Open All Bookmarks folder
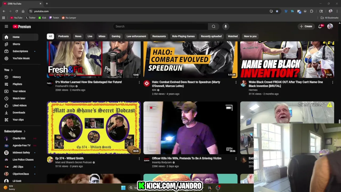The image size is (341, 192). pyautogui.click(x=330, y=18)
